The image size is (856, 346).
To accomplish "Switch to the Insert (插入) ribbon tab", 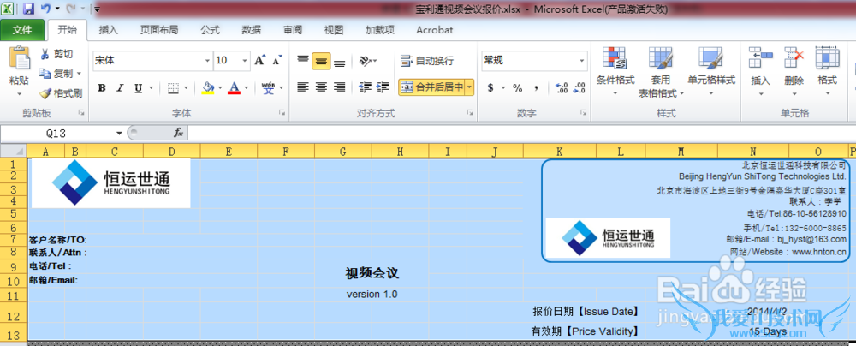I will (x=109, y=30).
